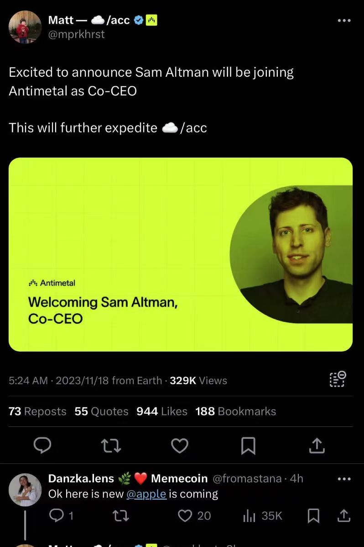Bookmark the main post
This screenshot has width=364, height=547.
(248, 445)
